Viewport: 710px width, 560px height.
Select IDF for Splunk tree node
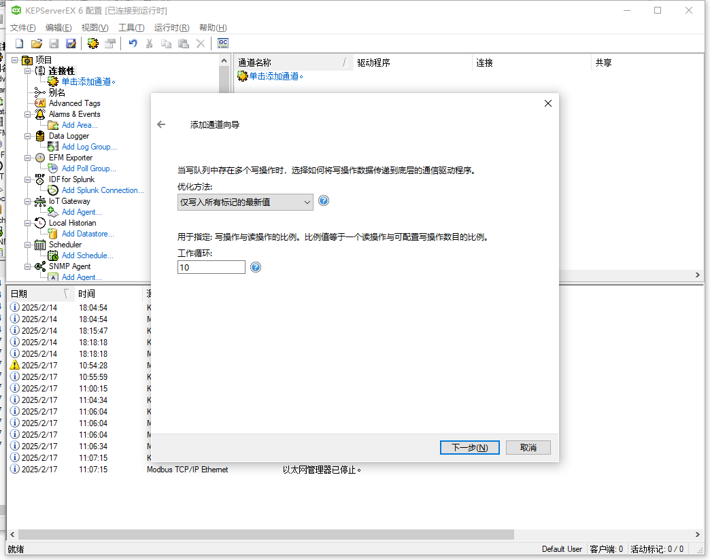coord(71,179)
